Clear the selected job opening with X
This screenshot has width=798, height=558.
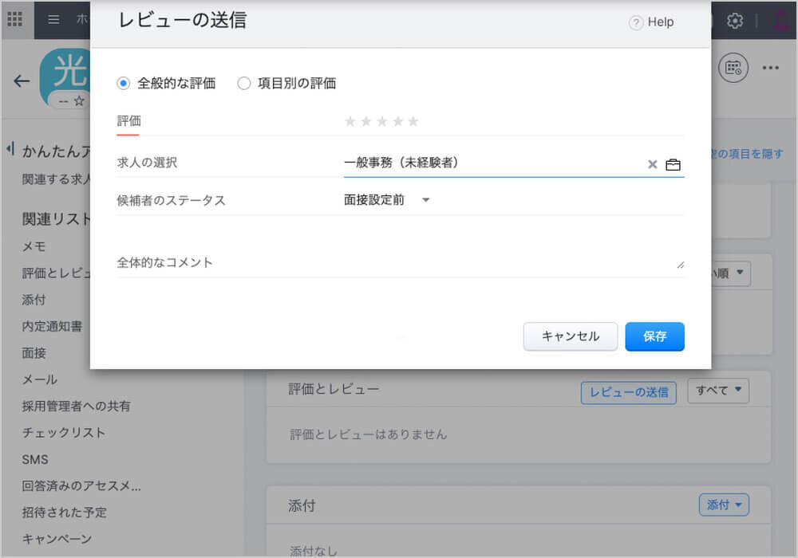coord(652,164)
